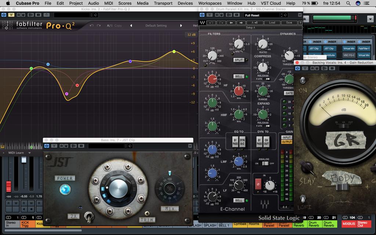Toggle Write automation in SSLChannel window
376x235 pixels.
pos(221,15)
